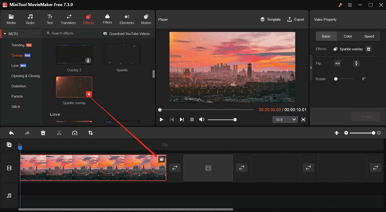Open the speed controller

click(x=75, y=133)
